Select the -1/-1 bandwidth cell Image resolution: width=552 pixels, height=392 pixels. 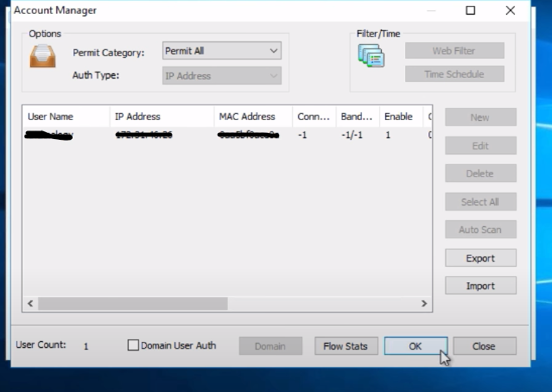(352, 135)
